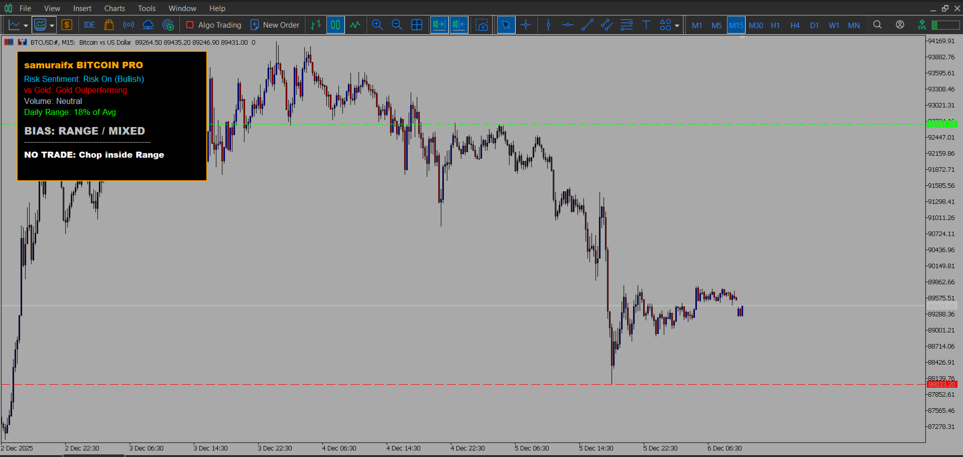This screenshot has height=457, width=963.
Task: Open the Tools menu
Action: coord(147,9)
